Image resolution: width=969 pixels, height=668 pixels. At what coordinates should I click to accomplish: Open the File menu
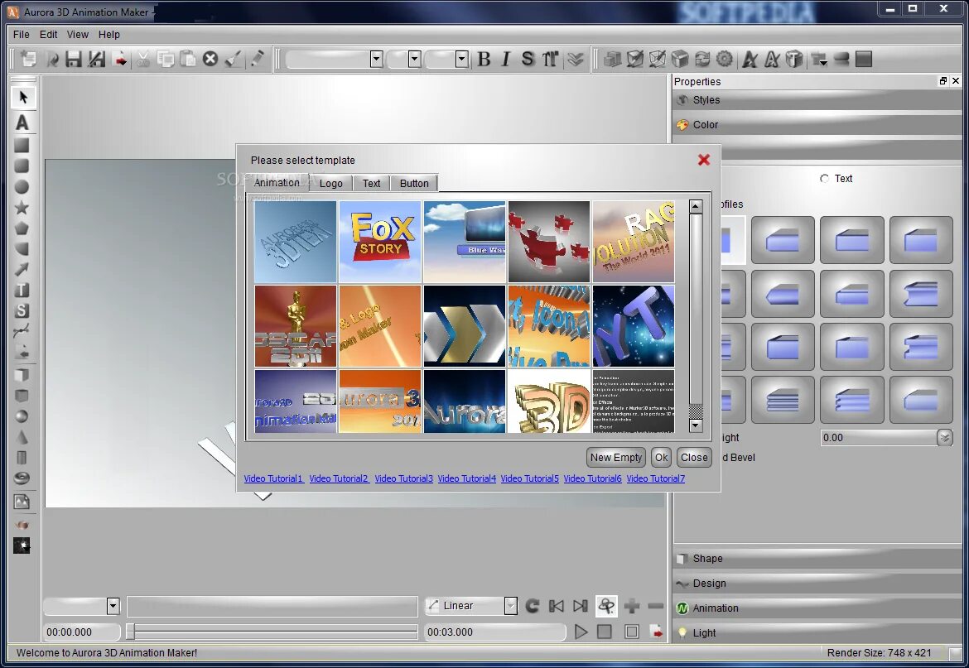point(21,35)
